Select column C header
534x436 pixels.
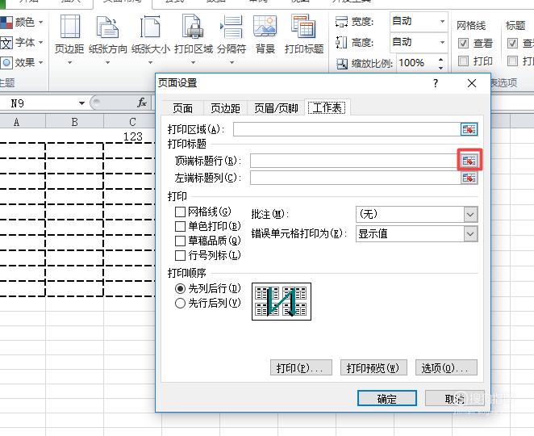tap(129, 121)
